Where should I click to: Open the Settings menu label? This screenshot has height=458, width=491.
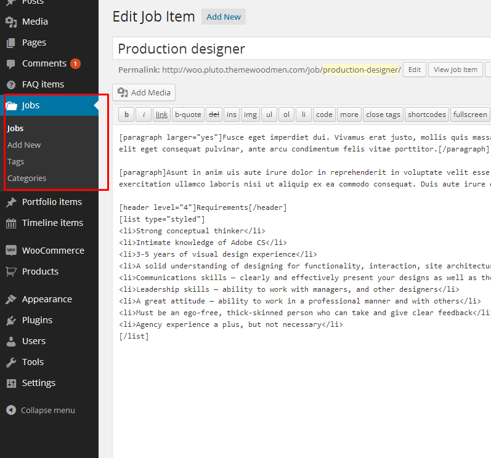[x=39, y=383]
